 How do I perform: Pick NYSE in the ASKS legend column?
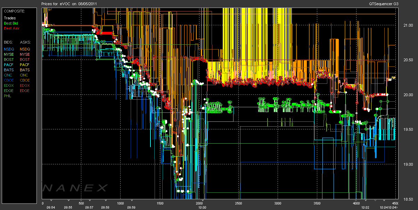25,54
